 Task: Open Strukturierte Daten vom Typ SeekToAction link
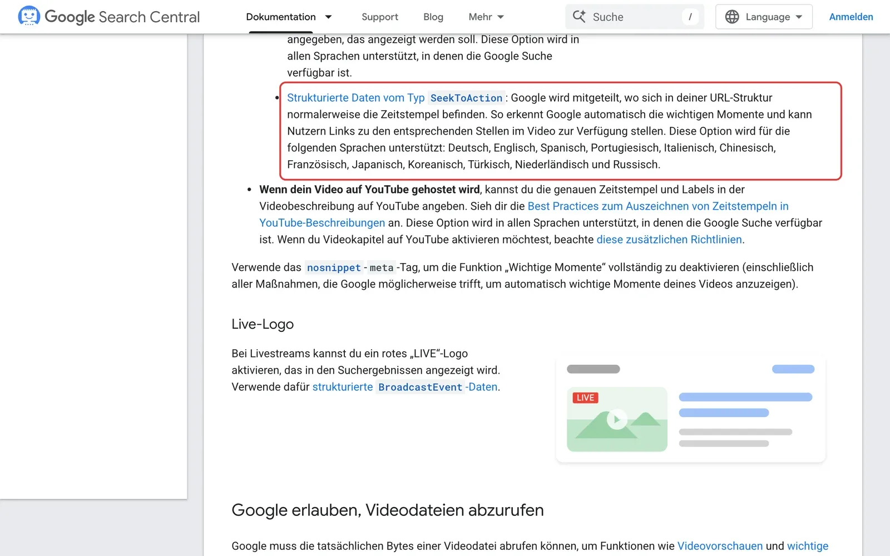coord(395,98)
